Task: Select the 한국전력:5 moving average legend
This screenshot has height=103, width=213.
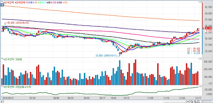Action: click(22, 3)
